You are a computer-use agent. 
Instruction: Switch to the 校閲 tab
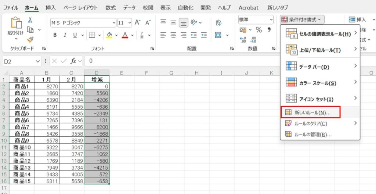coord(148,8)
